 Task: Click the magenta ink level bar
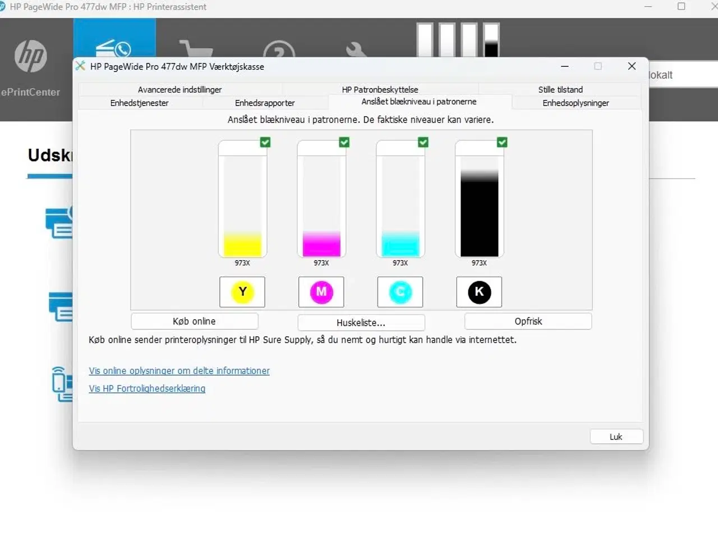[x=321, y=199]
